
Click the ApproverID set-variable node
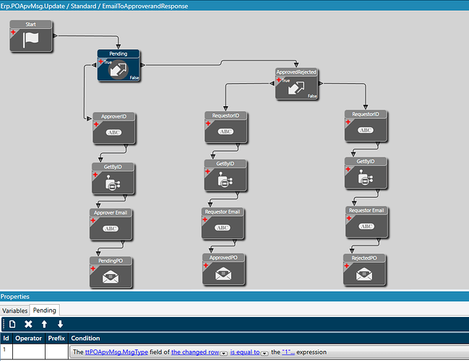(113, 129)
